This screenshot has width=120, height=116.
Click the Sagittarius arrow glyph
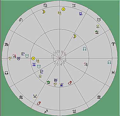[x=46, y=111]
